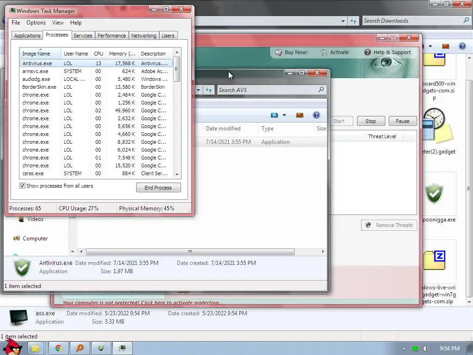Open the antivirus shield taskbar icon
Viewport: 473px width, 355px height.
tap(101, 349)
